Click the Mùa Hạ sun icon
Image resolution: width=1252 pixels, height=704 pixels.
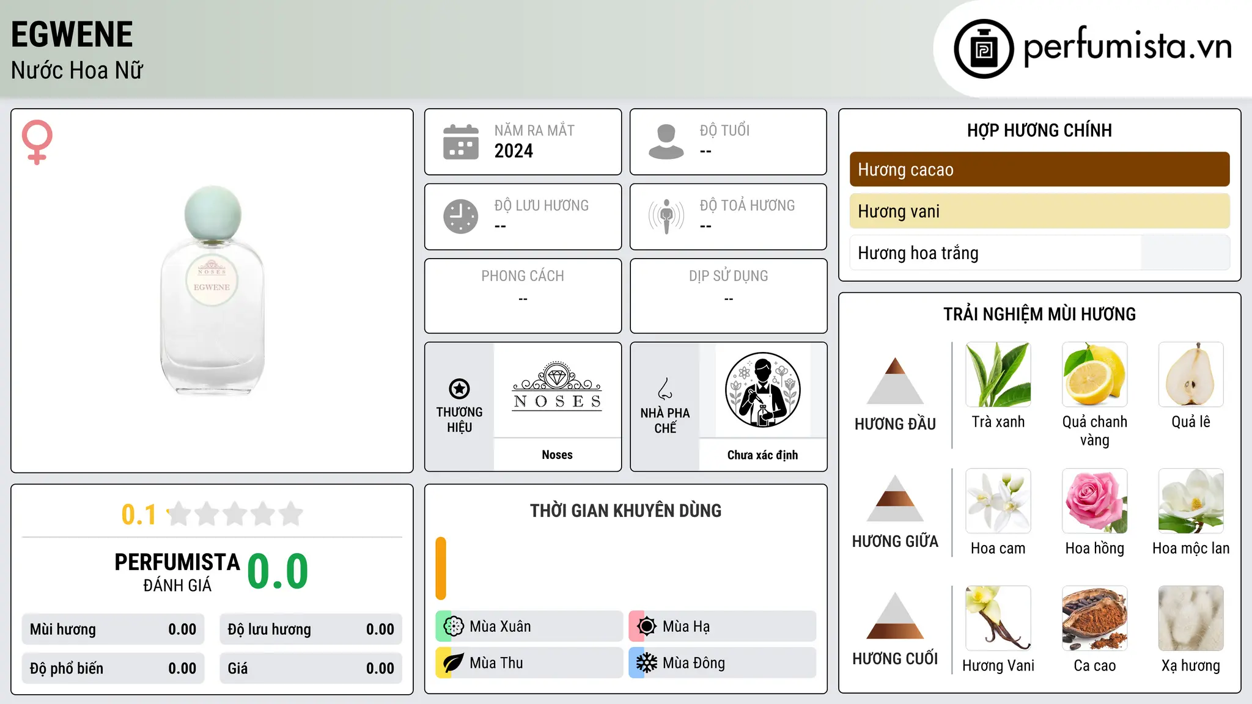[646, 626]
